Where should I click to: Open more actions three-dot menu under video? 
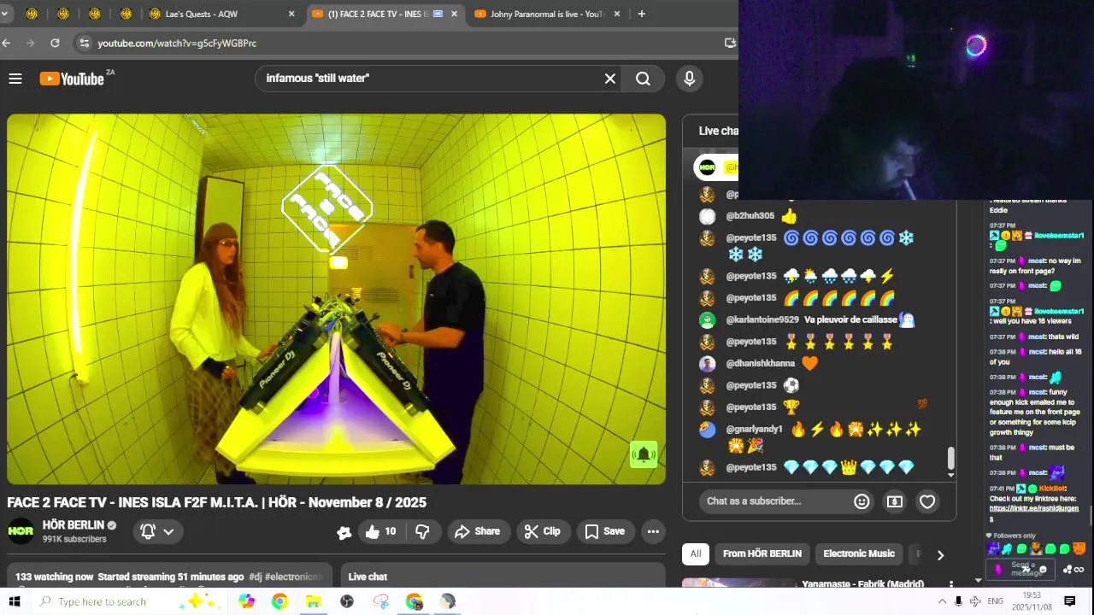(x=653, y=531)
